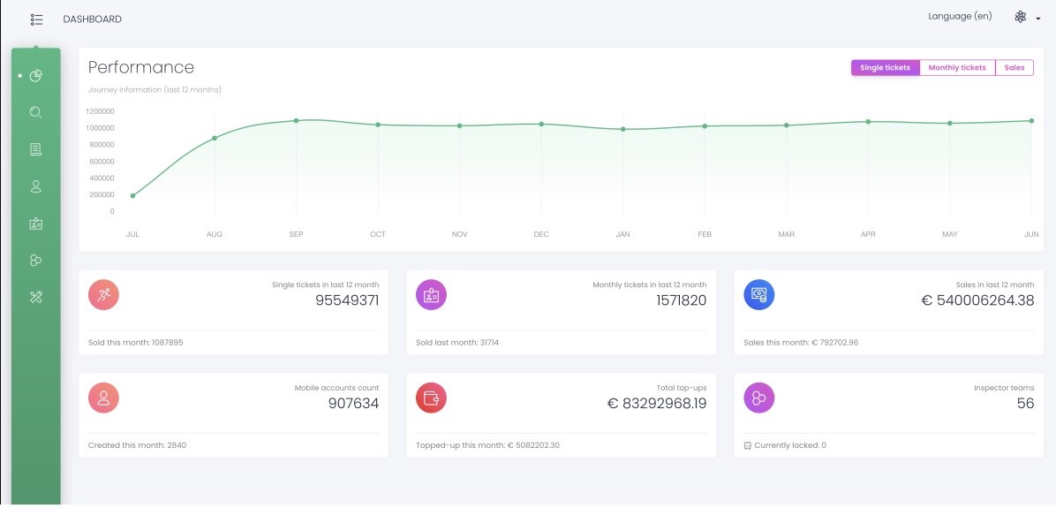The width and height of the screenshot is (1056, 516).
Task: Select the molecule network icon in sidebar
Action: pyautogui.click(x=35, y=261)
